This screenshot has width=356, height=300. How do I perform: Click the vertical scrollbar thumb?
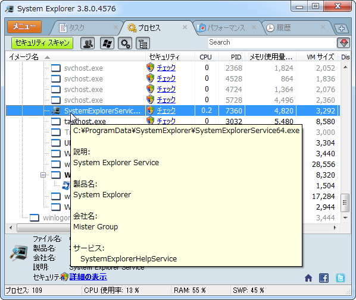point(345,203)
